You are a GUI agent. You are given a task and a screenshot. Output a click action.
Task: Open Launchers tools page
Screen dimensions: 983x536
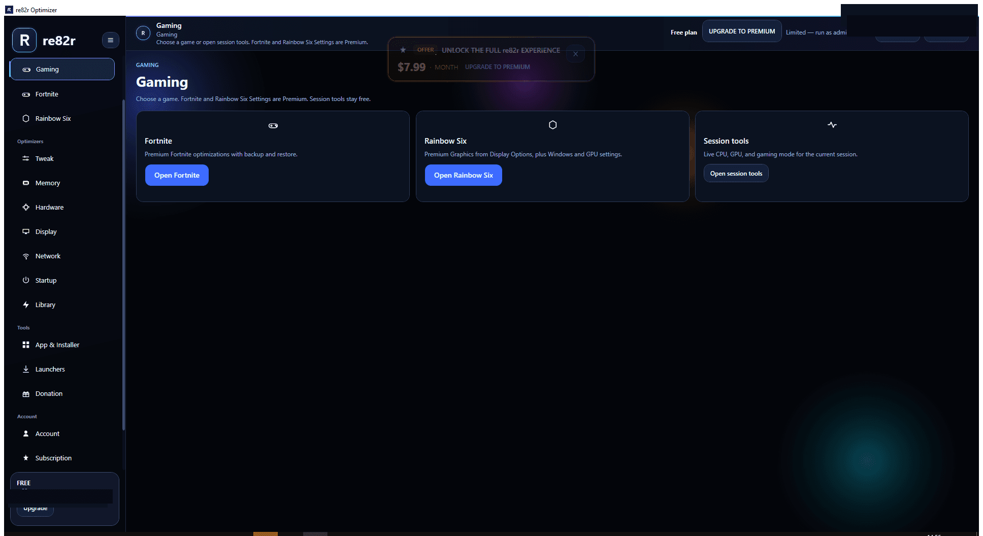50,370
